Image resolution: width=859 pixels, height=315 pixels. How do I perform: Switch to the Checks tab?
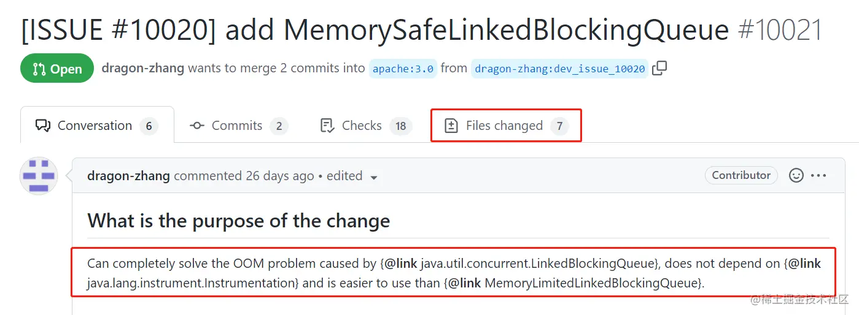point(364,126)
